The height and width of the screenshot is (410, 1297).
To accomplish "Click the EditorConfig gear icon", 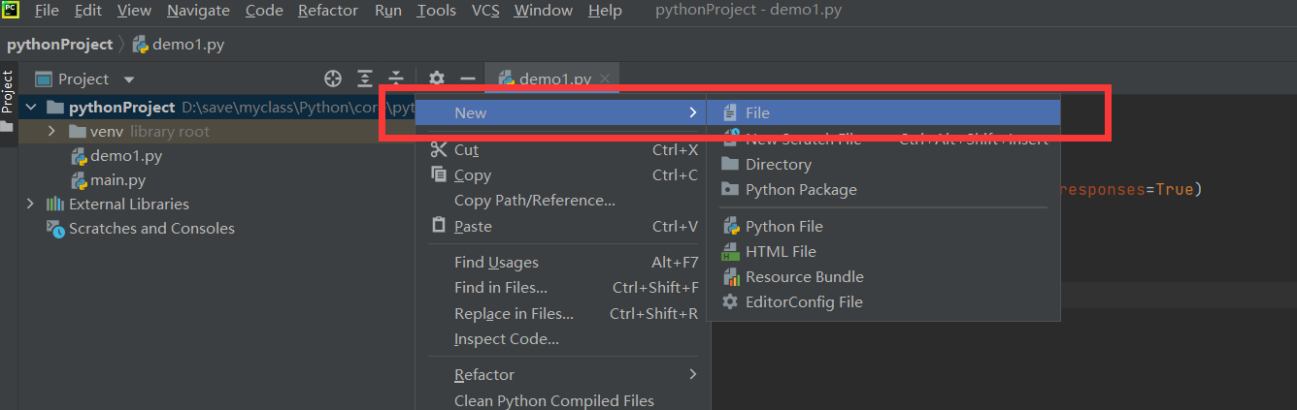I will point(730,302).
